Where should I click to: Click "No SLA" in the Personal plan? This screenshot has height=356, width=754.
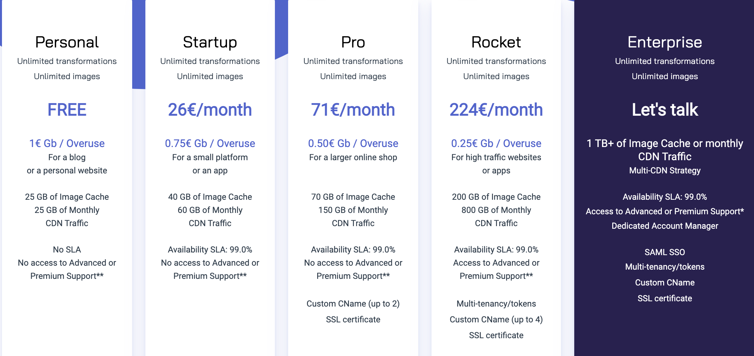[67, 250]
